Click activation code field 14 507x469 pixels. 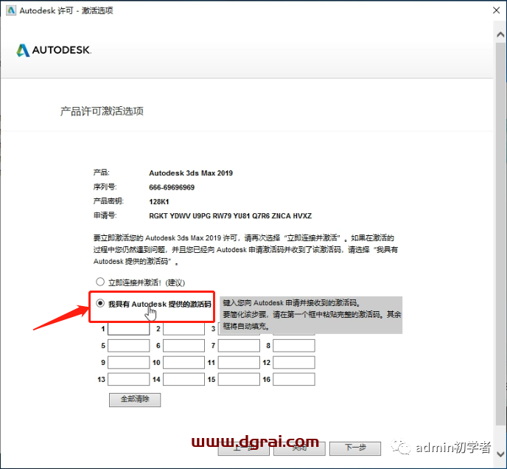[183, 379]
